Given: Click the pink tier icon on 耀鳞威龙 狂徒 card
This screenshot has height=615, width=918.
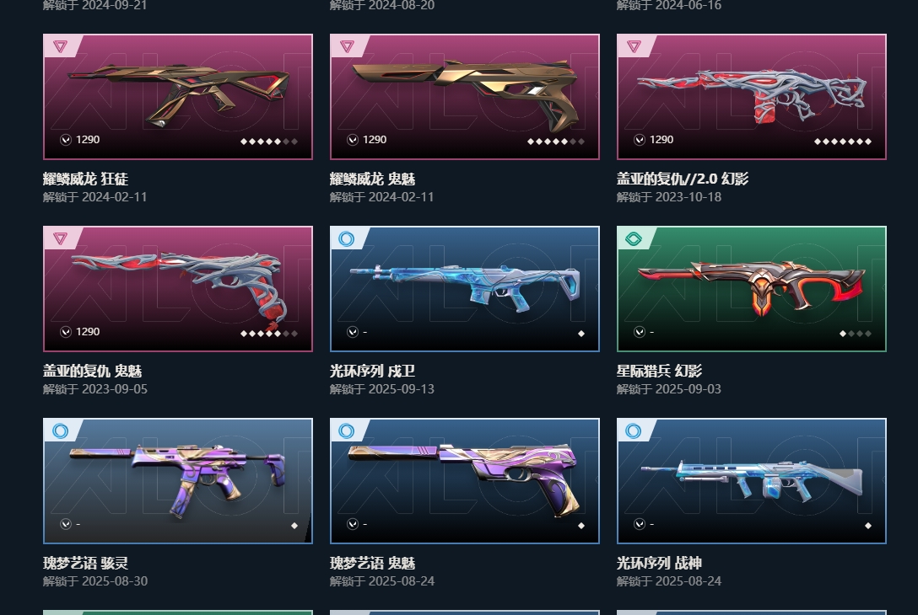Looking at the screenshot, I should (60, 46).
